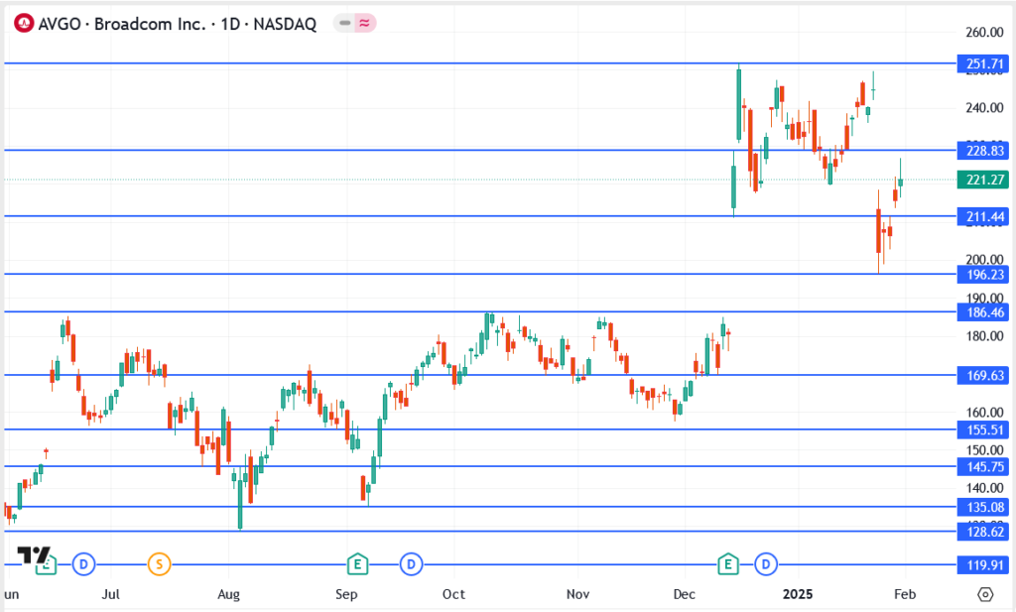Open chart settings gear icon at bottom right

coord(984,594)
